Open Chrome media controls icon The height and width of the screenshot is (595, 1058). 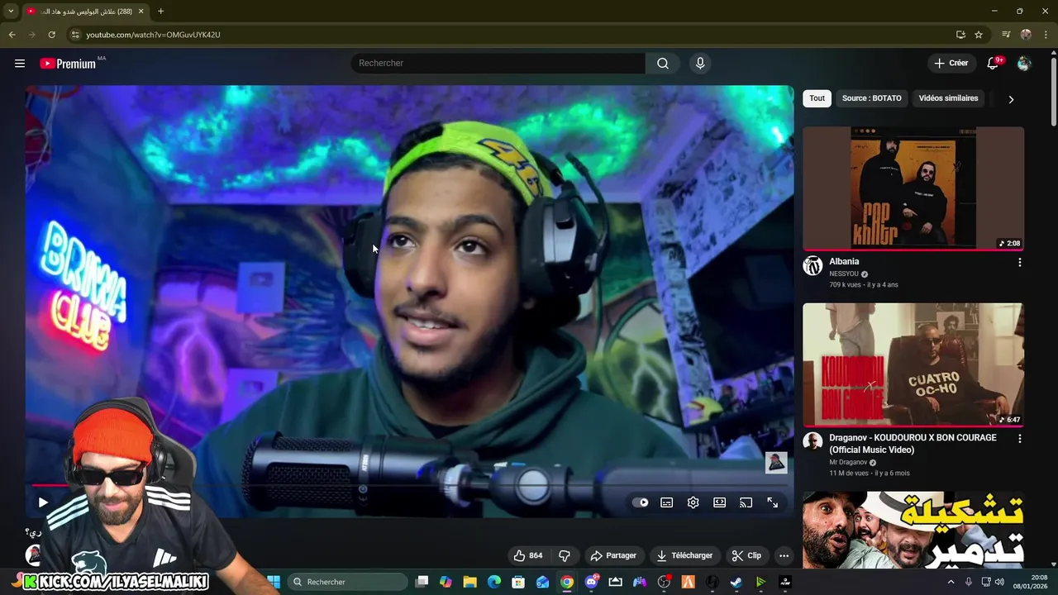(1006, 35)
